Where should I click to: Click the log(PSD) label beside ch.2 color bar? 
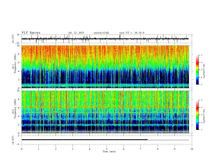coord(204,116)
